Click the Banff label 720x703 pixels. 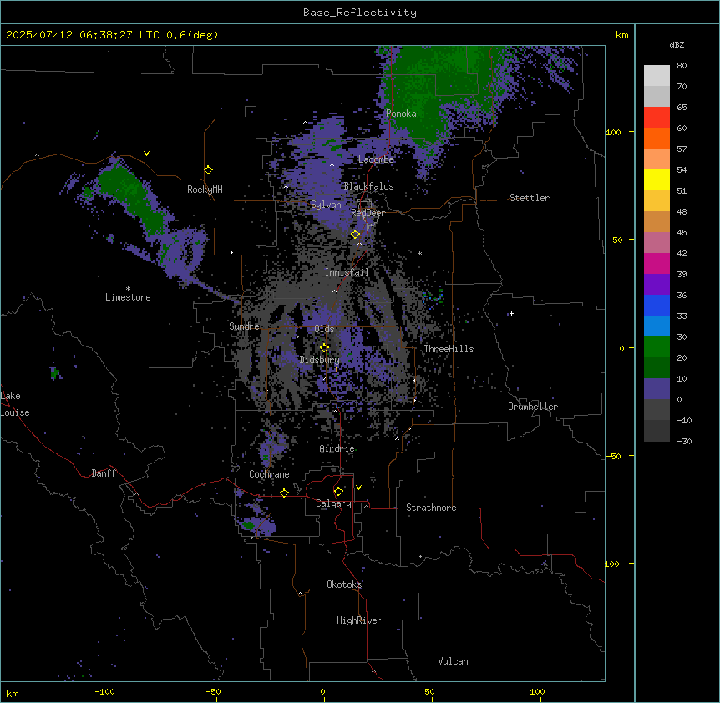pyautogui.click(x=104, y=473)
